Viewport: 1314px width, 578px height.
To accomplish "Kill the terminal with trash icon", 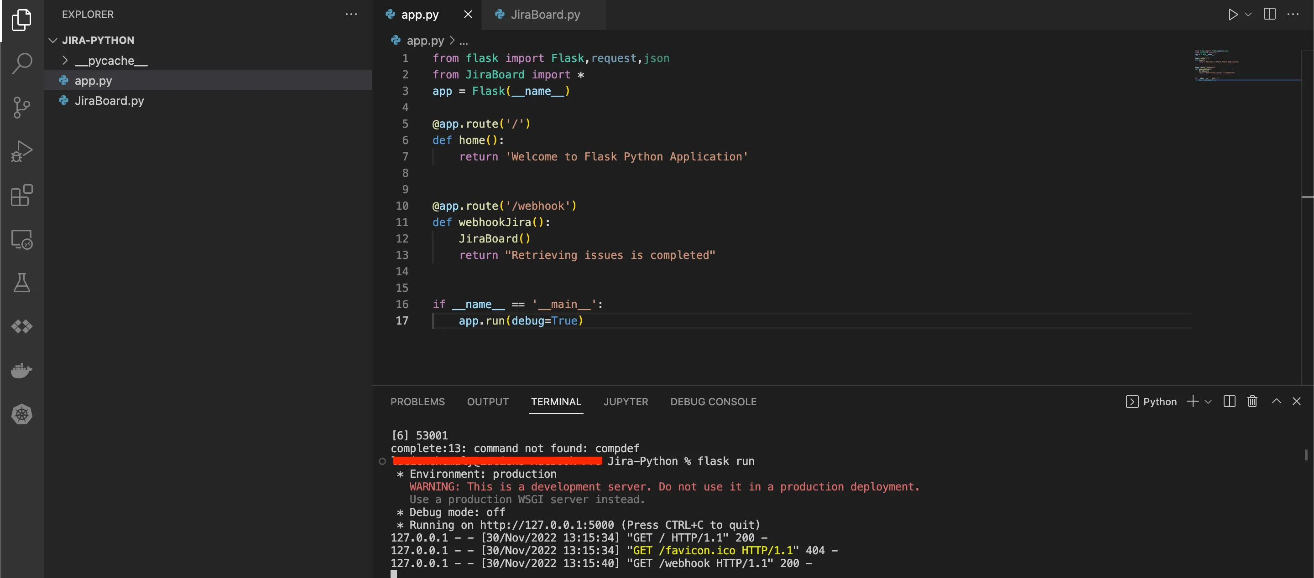I will coord(1252,402).
